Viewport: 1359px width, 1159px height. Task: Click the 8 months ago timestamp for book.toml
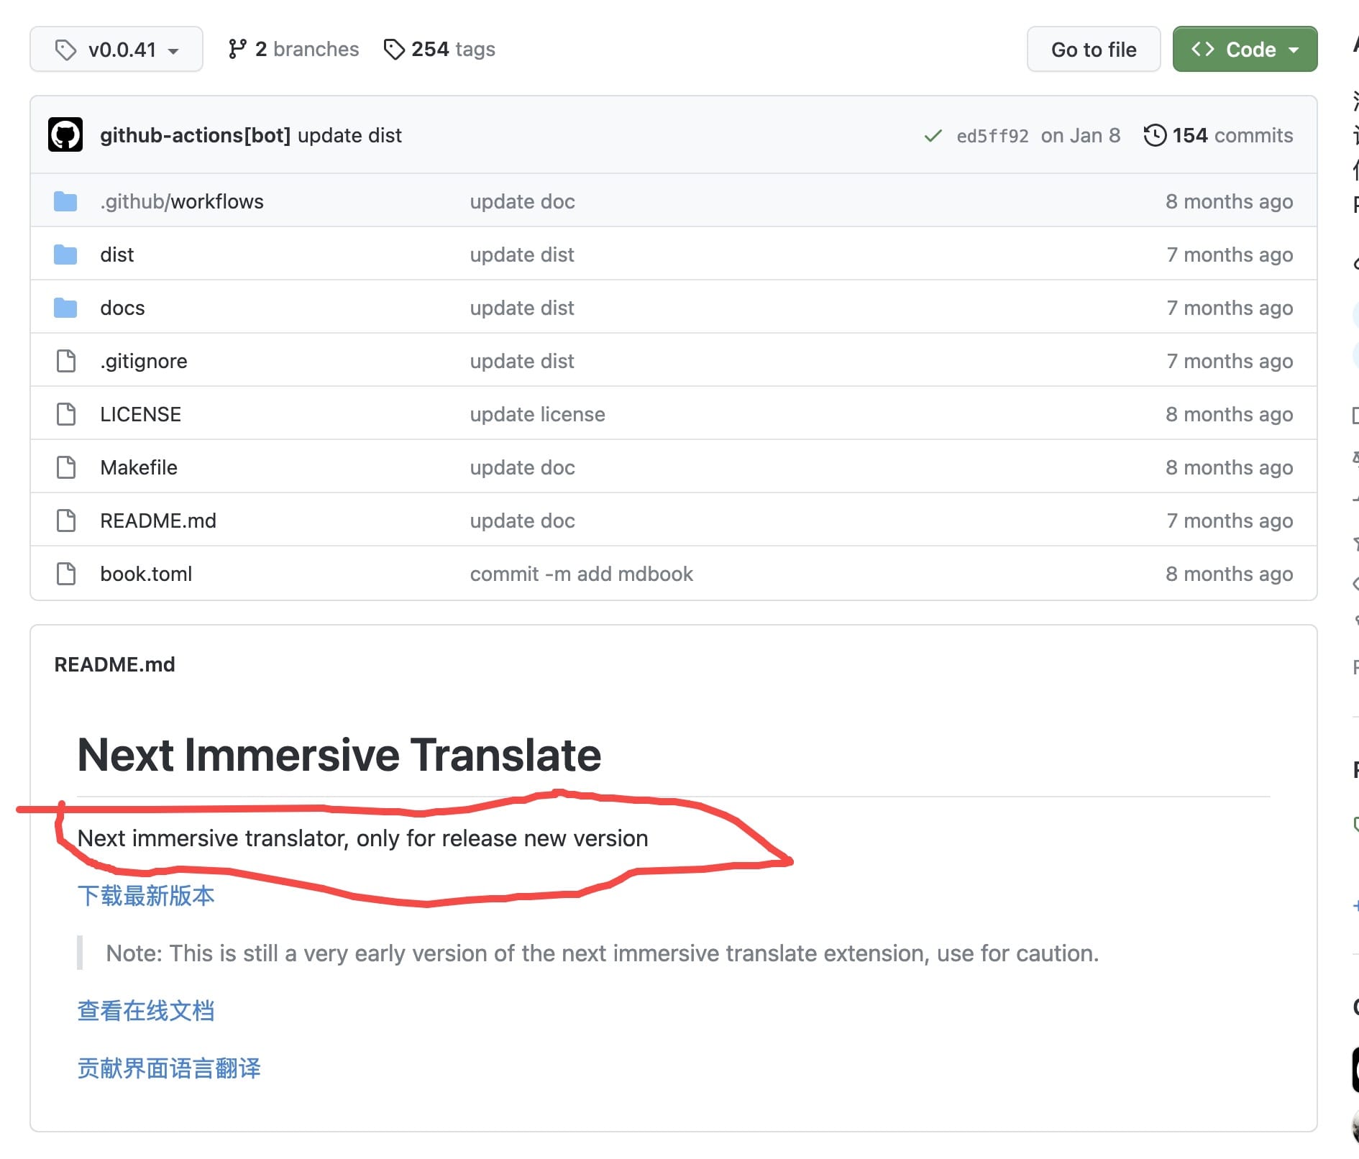1230,574
